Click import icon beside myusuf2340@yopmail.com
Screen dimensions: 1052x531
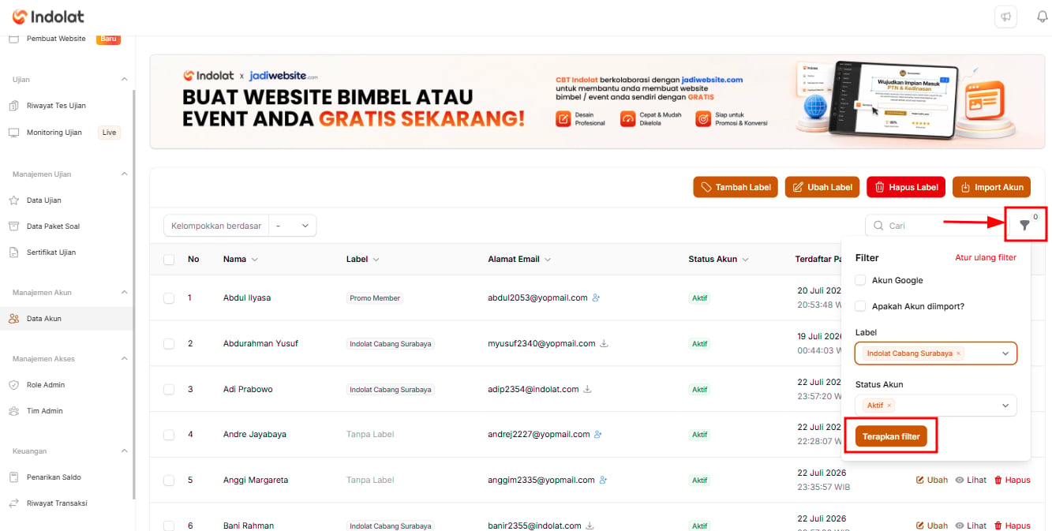coord(604,343)
